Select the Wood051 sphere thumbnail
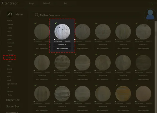Image resolution: width=157 pixels, height=113 pixels. point(82,94)
